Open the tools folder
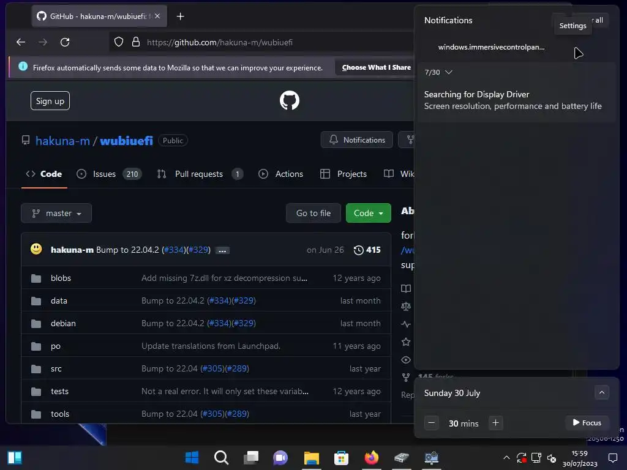Viewport: 627px width, 470px height. point(60,414)
